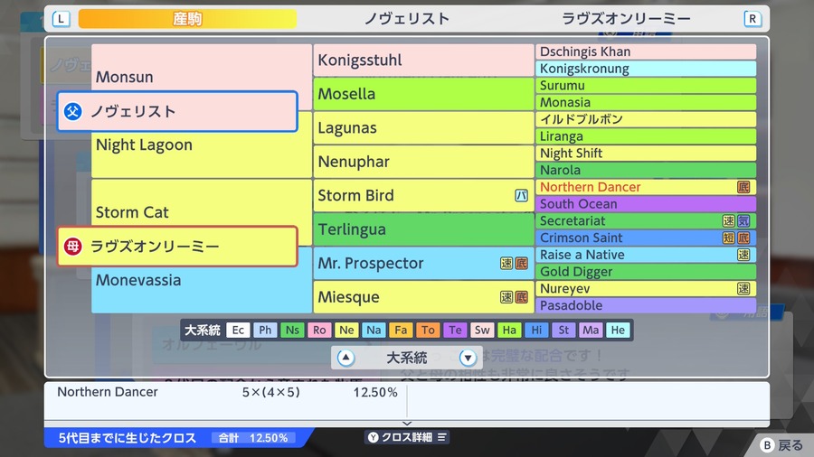Open クロス詳細 cross details
Viewport: 814px width, 457px height.
(407, 437)
